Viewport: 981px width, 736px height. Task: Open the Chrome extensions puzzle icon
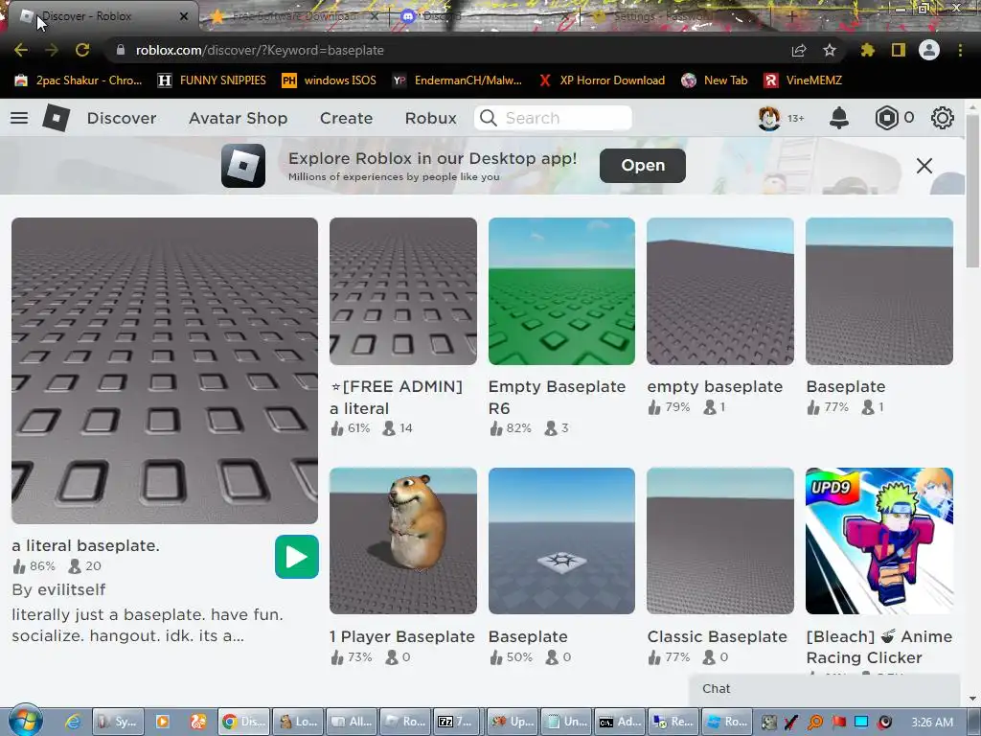click(867, 50)
